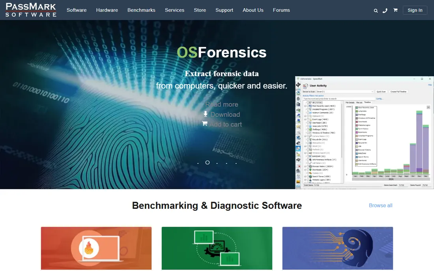
Task: Select the first carousel slide dot
Action: click(x=198, y=163)
